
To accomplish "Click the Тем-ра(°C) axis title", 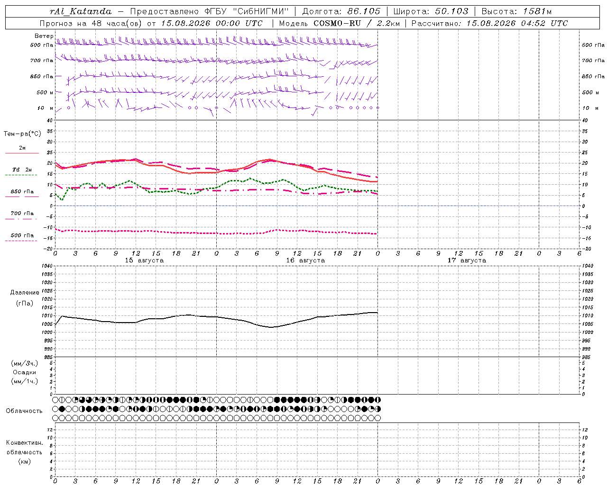I will pos(22,134).
